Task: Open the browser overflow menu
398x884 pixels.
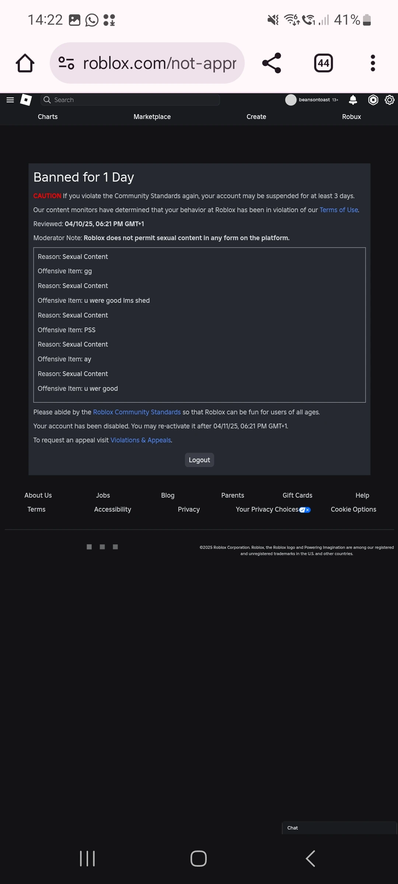Action: [x=372, y=63]
